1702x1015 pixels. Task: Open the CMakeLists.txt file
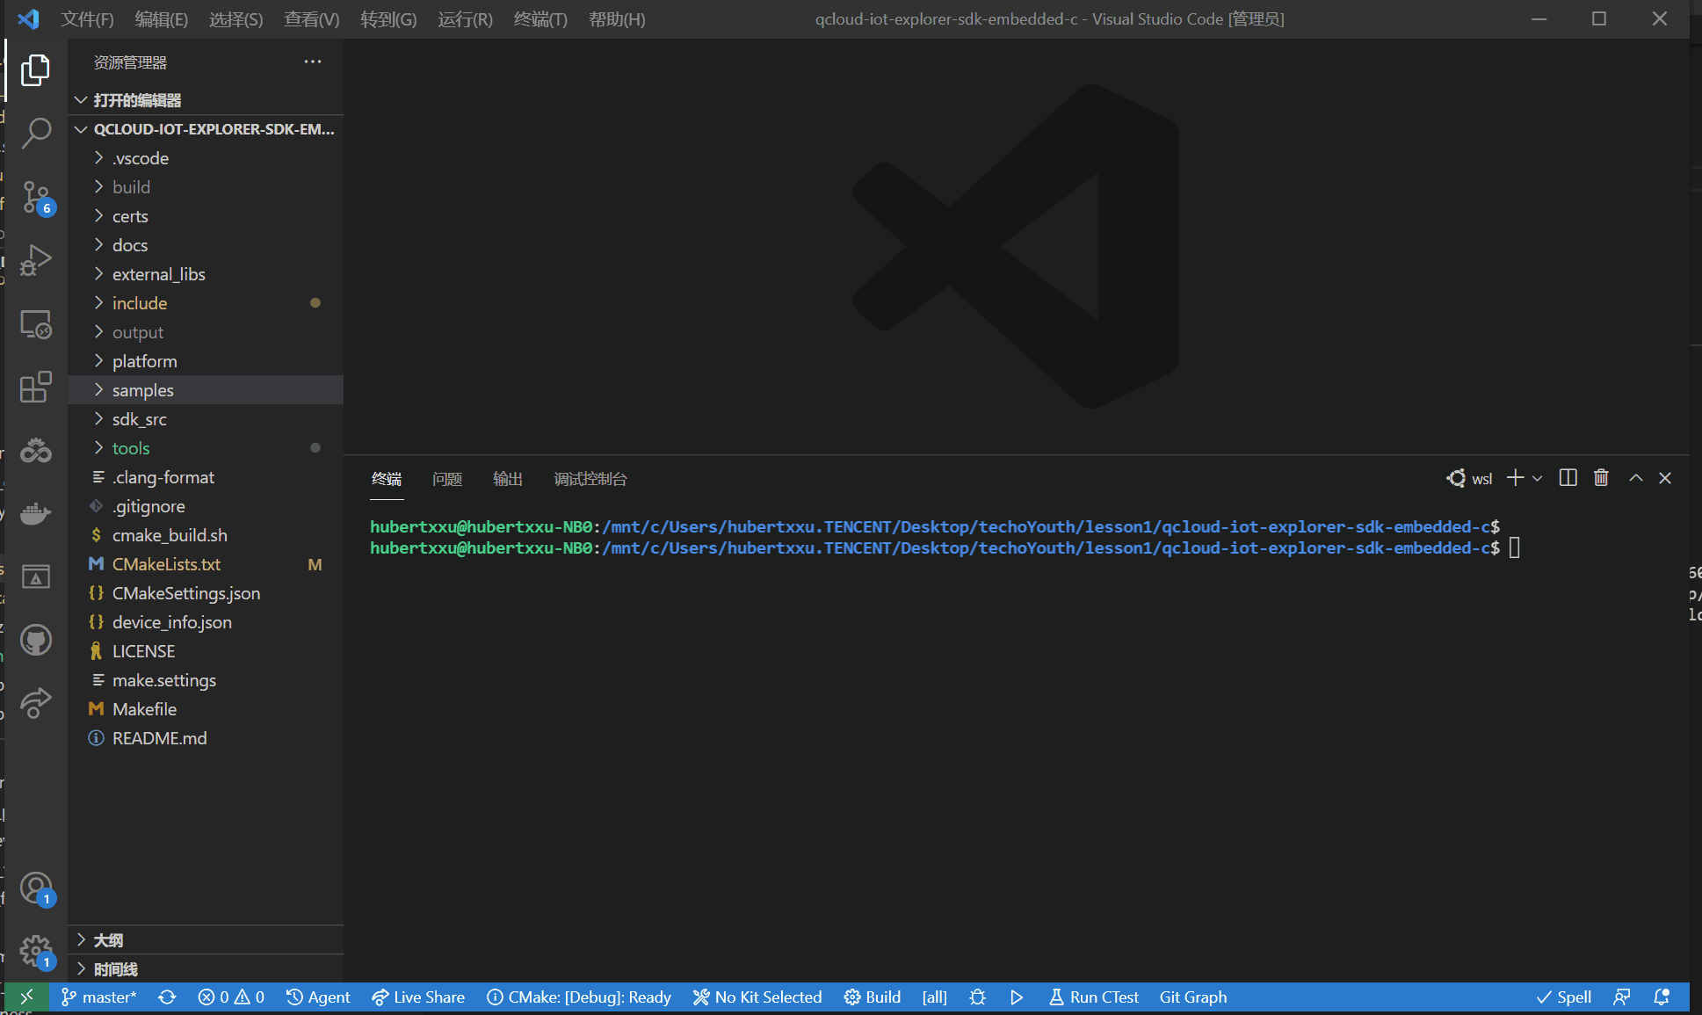tap(166, 564)
